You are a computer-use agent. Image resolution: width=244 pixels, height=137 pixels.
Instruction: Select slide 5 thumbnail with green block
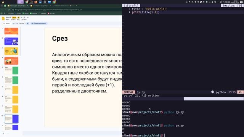coord(11,70)
